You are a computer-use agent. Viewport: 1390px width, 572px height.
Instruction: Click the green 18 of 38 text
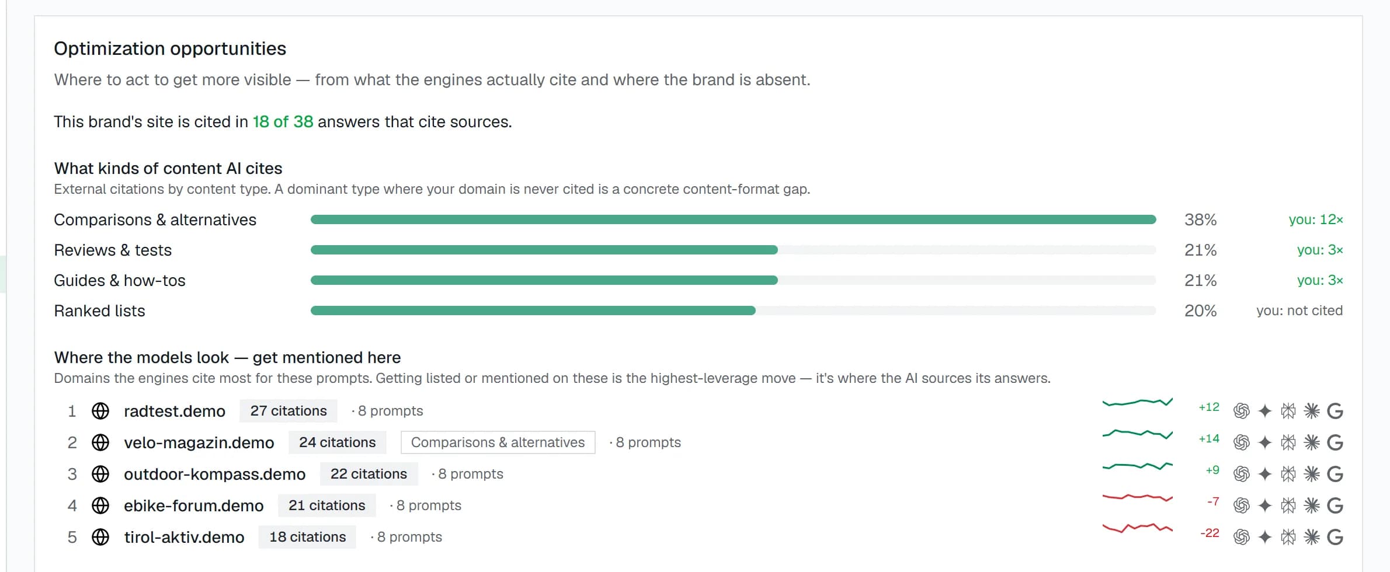283,121
